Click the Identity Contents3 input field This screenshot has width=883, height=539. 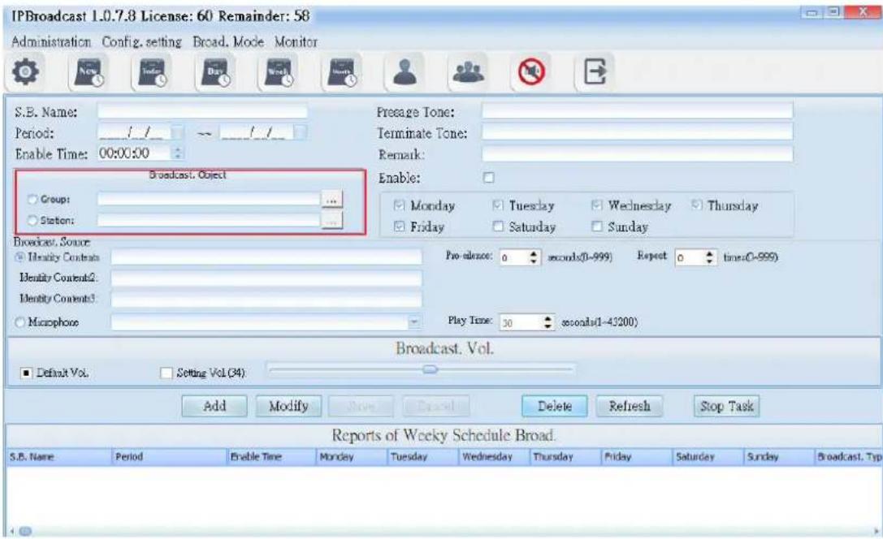click(x=266, y=299)
